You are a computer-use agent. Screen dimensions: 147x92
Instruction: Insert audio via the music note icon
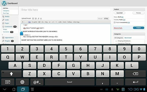point(38,19)
